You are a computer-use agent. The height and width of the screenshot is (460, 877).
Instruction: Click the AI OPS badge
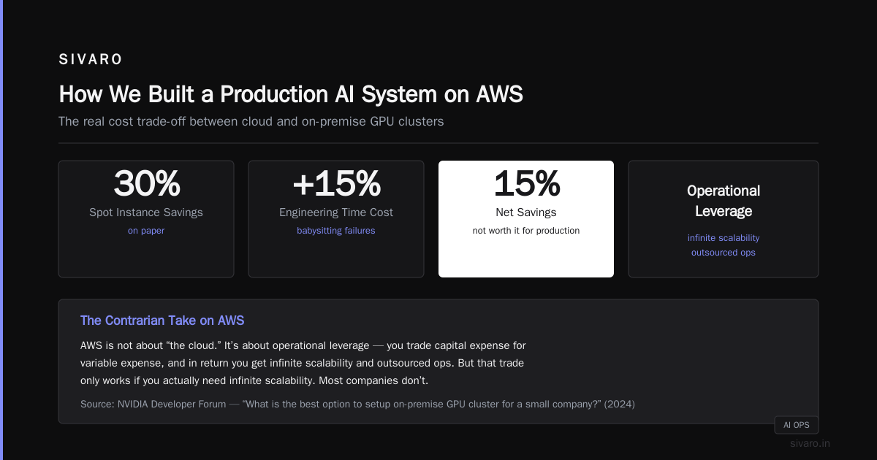[x=797, y=425]
